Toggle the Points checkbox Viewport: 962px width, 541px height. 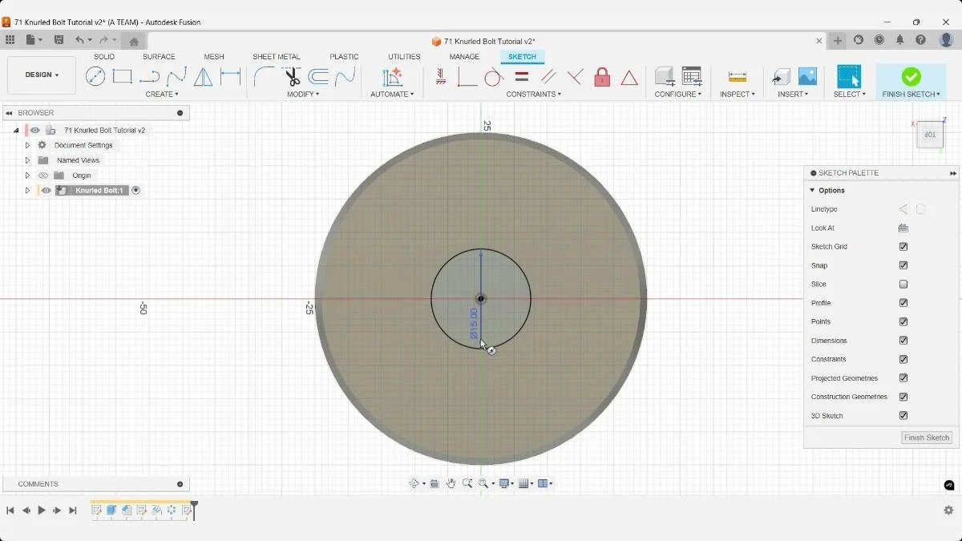click(903, 322)
